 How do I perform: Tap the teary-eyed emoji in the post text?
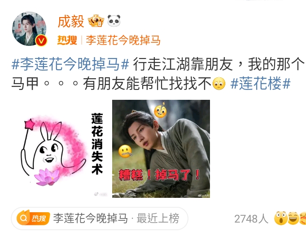[x=219, y=84]
